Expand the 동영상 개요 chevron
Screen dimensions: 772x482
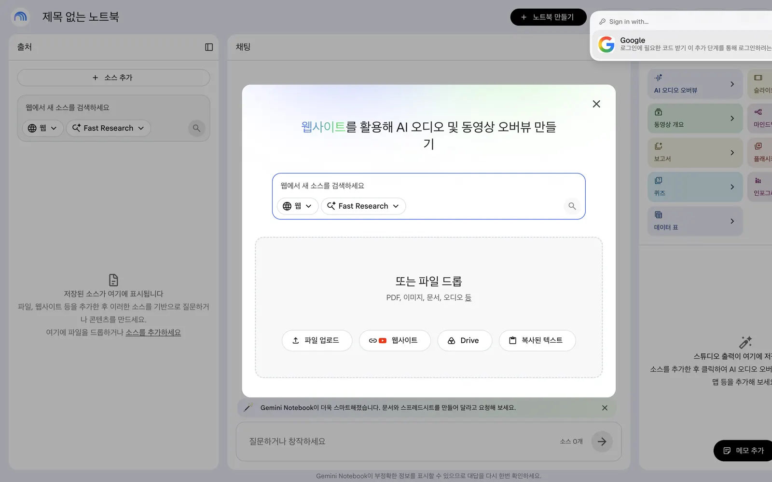(732, 119)
